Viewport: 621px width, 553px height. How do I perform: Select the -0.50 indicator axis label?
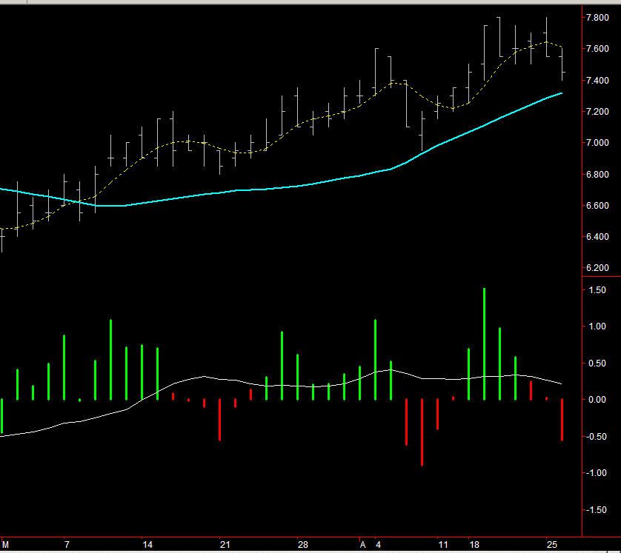597,437
